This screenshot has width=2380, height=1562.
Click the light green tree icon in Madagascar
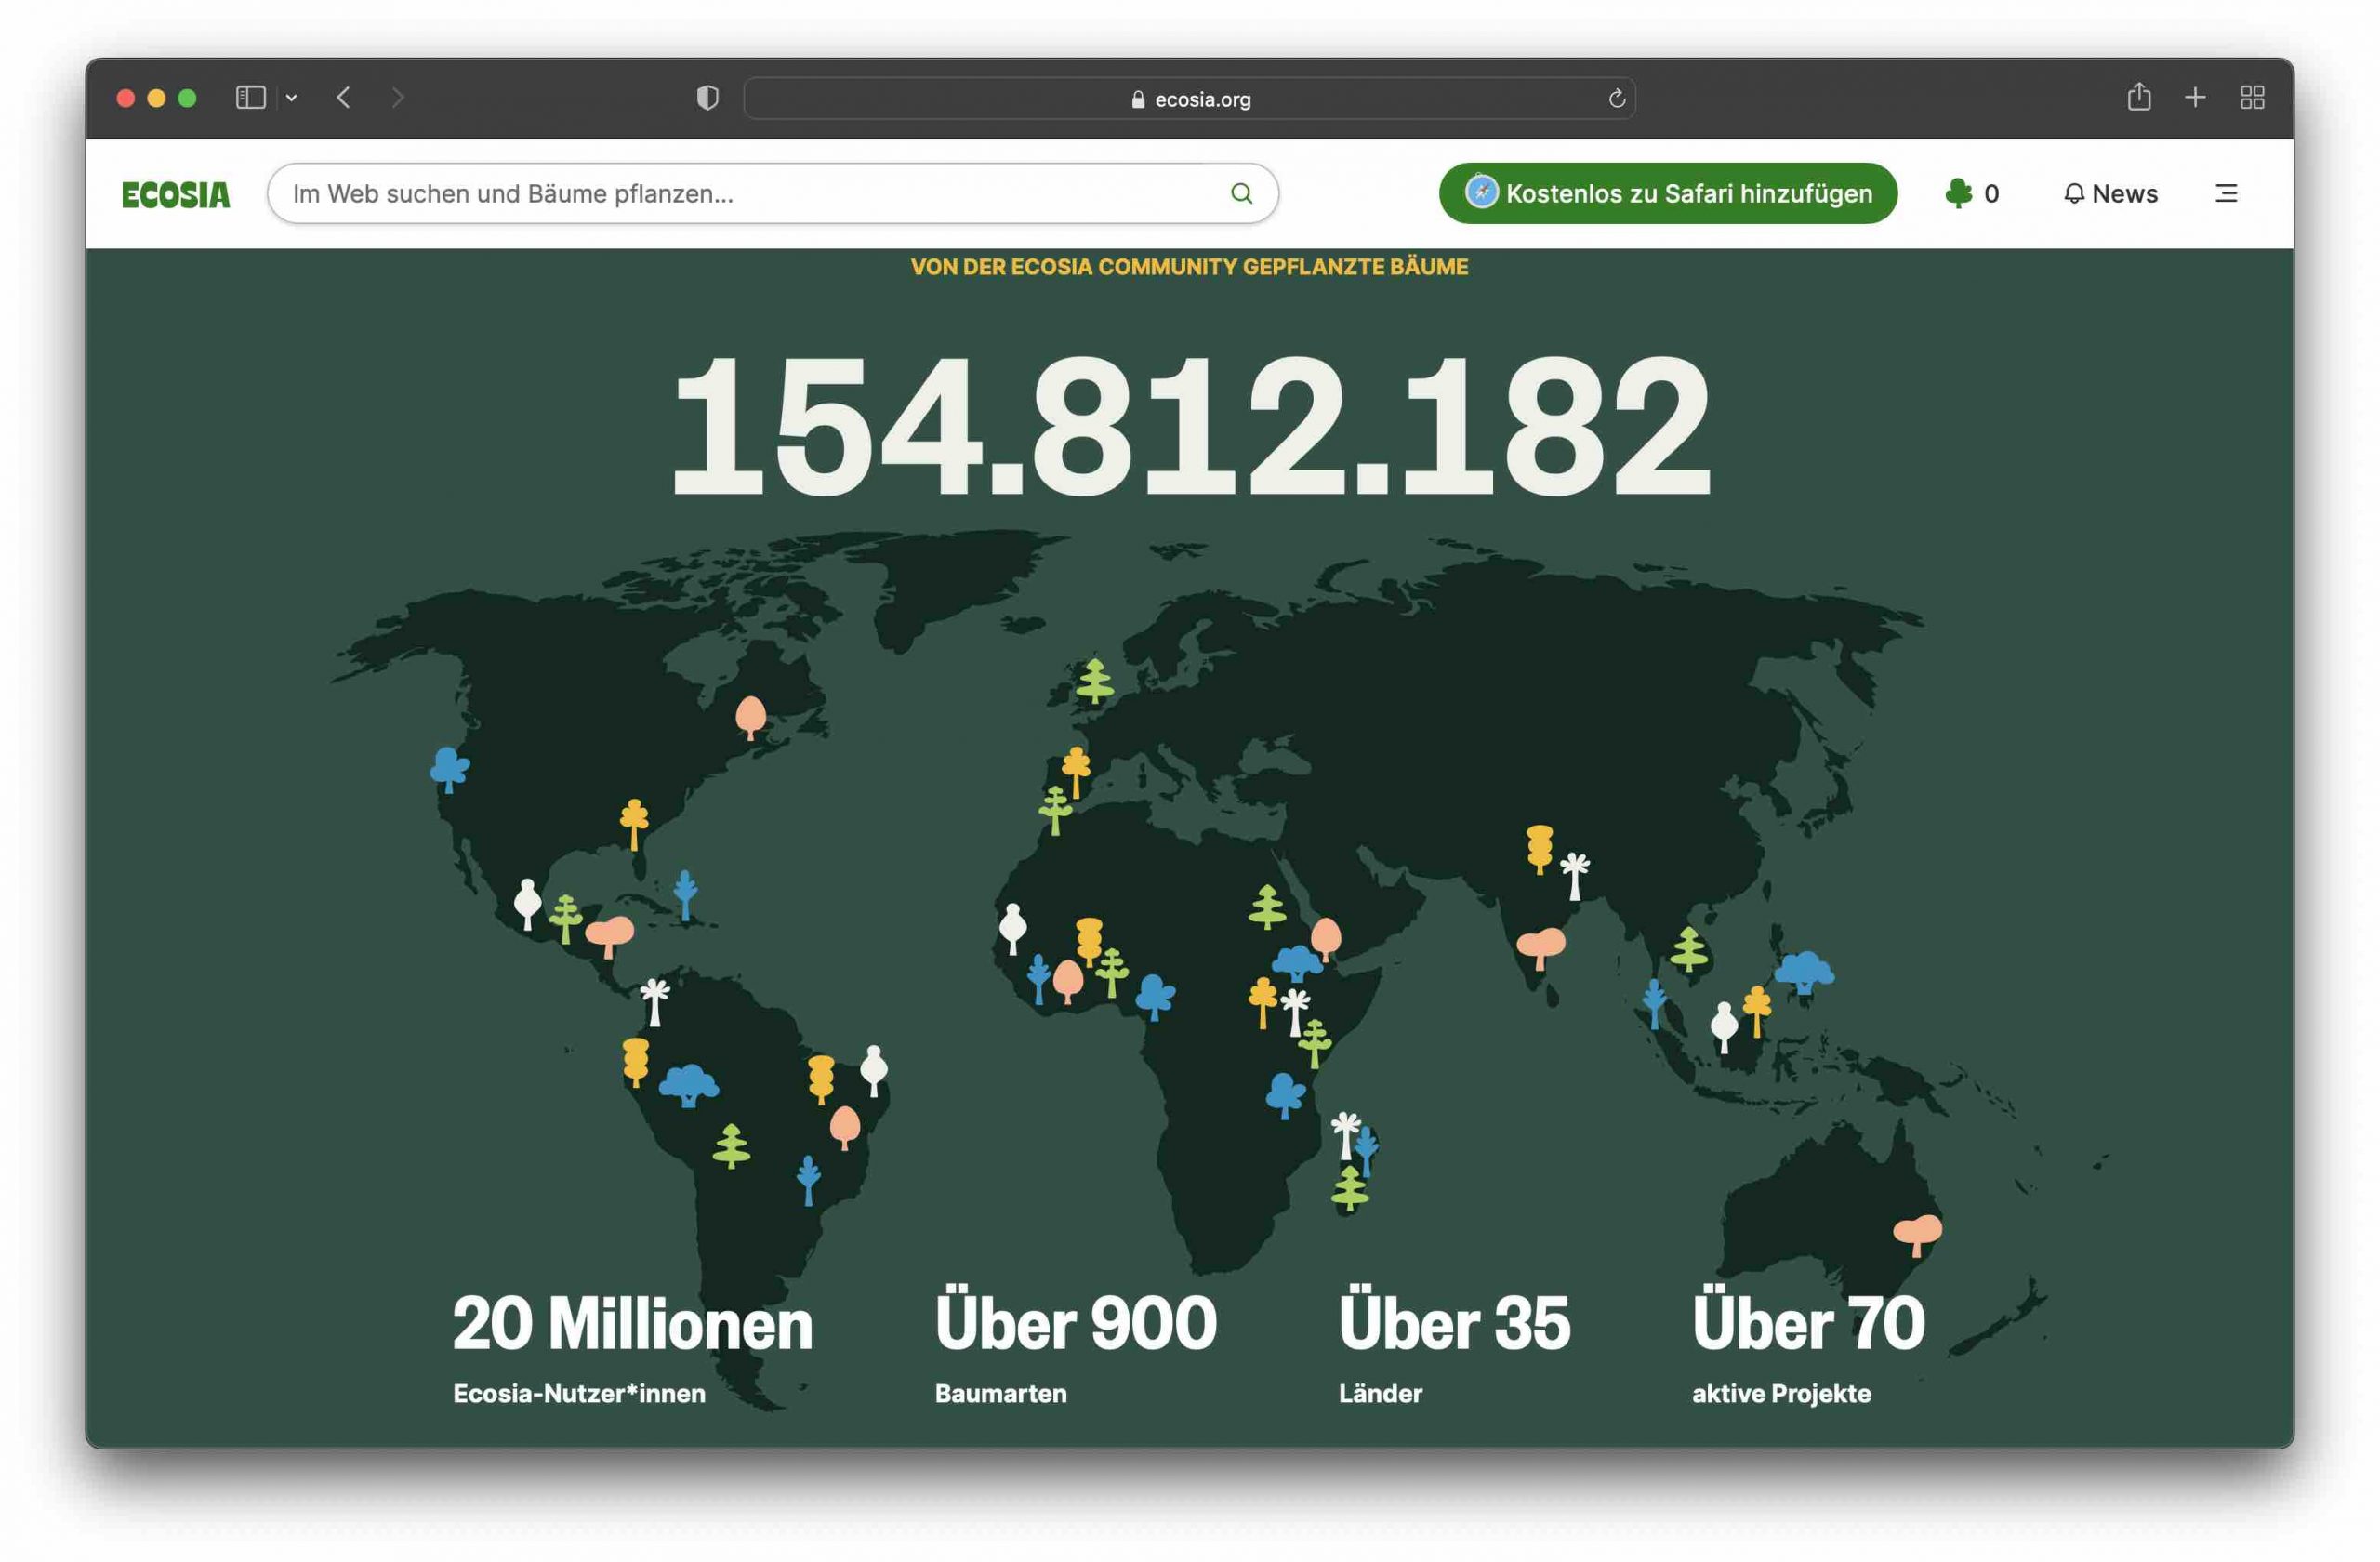tap(1349, 1188)
